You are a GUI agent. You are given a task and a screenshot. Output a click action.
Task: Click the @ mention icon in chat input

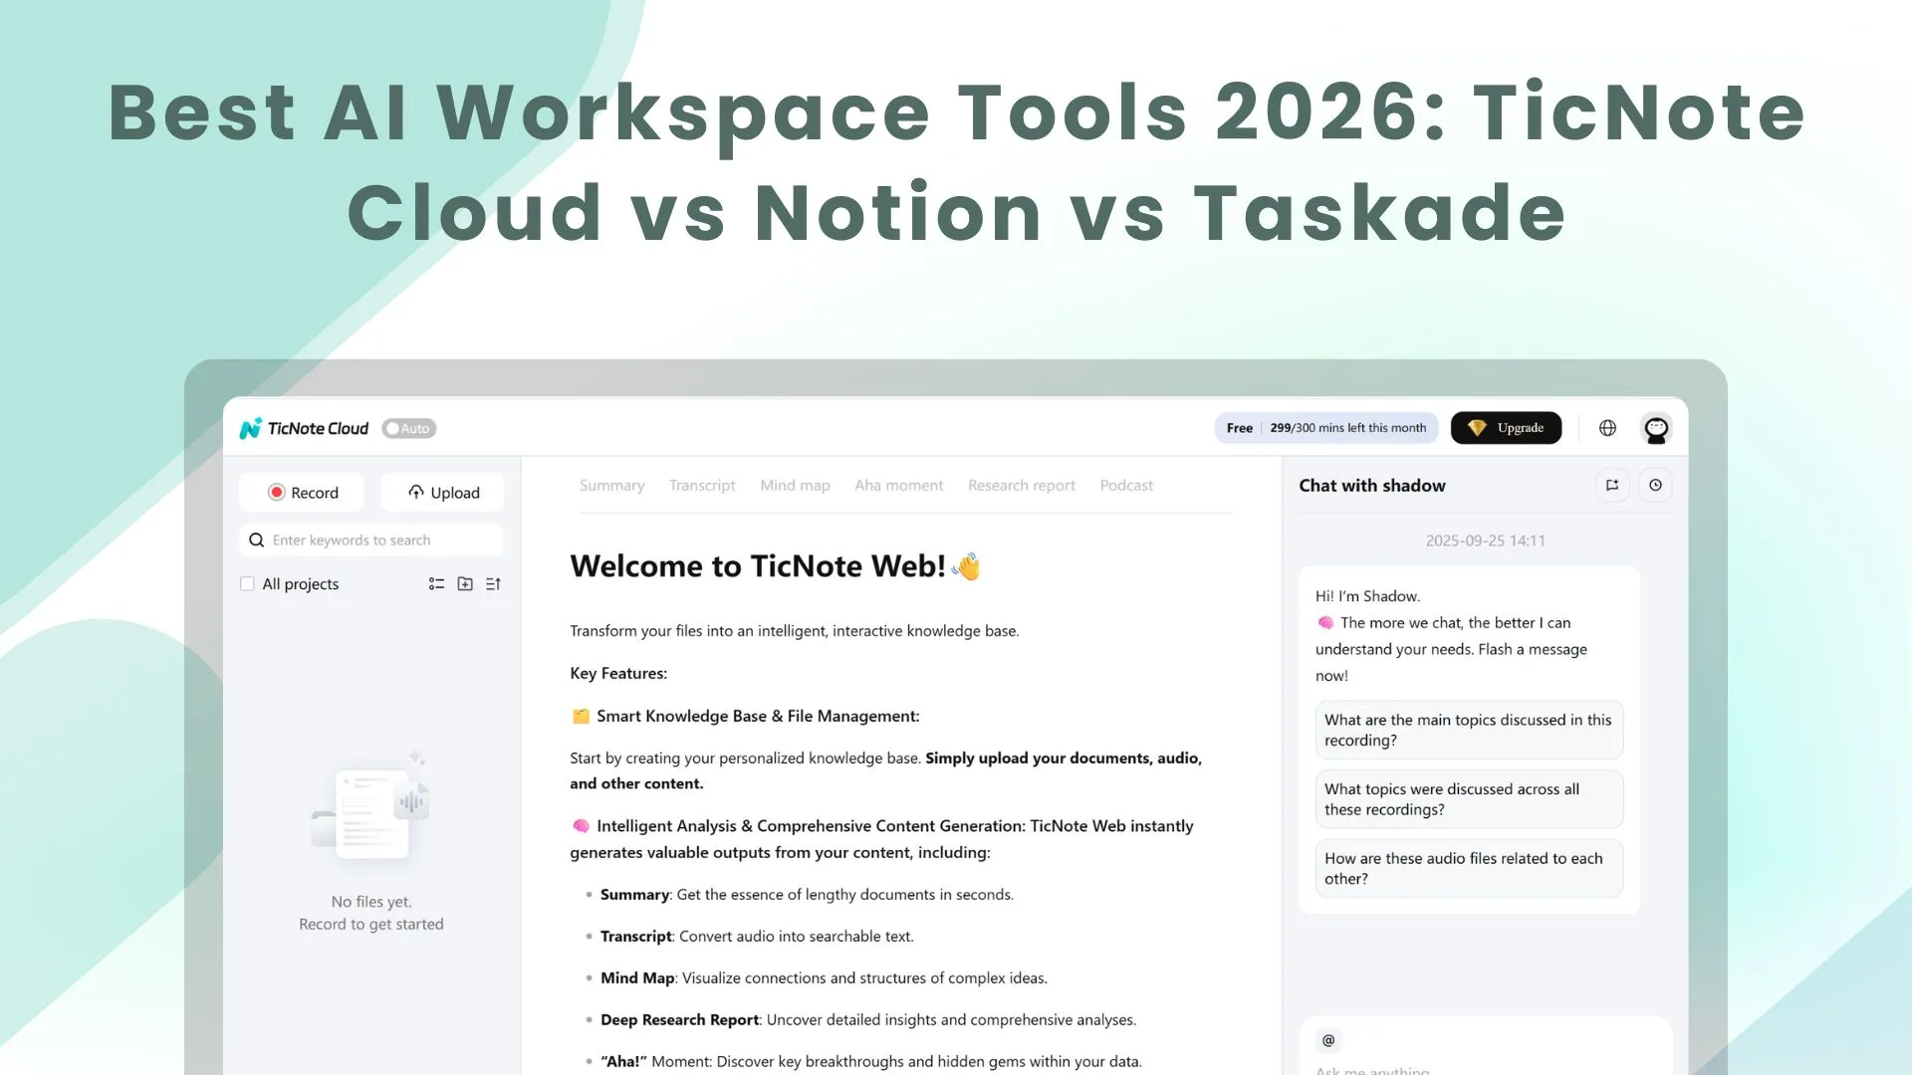pyautogui.click(x=1327, y=1039)
